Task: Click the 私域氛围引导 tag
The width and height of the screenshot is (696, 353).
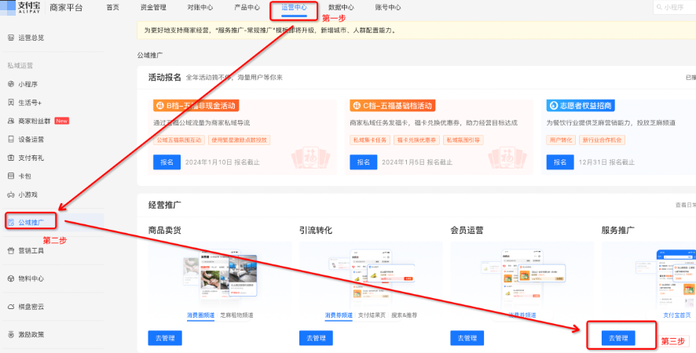Action: pos(463,140)
